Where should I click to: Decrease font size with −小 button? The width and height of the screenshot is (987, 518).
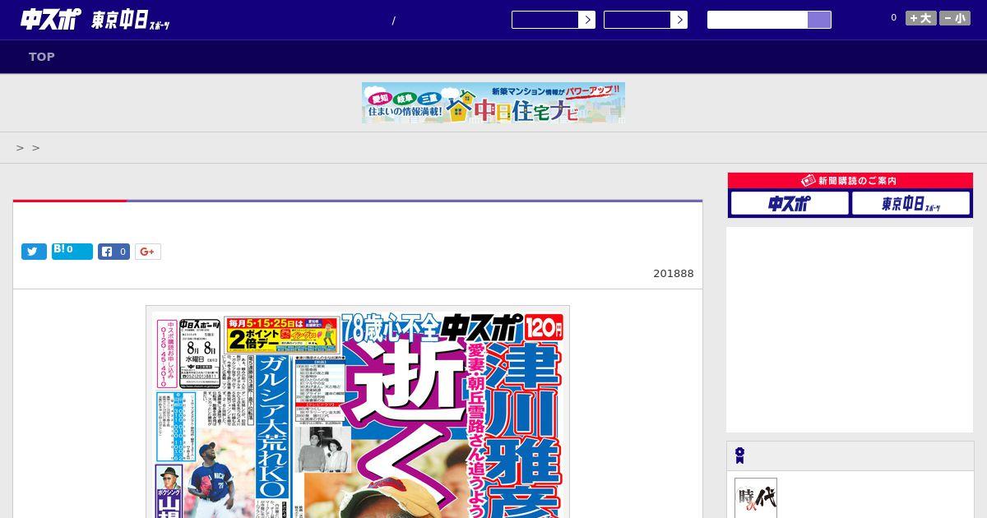[955, 18]
